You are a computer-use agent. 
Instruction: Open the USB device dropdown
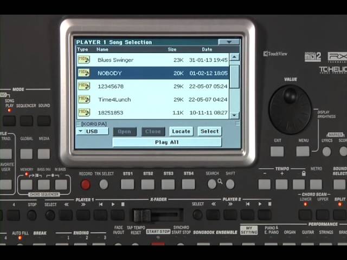point(93,131)
